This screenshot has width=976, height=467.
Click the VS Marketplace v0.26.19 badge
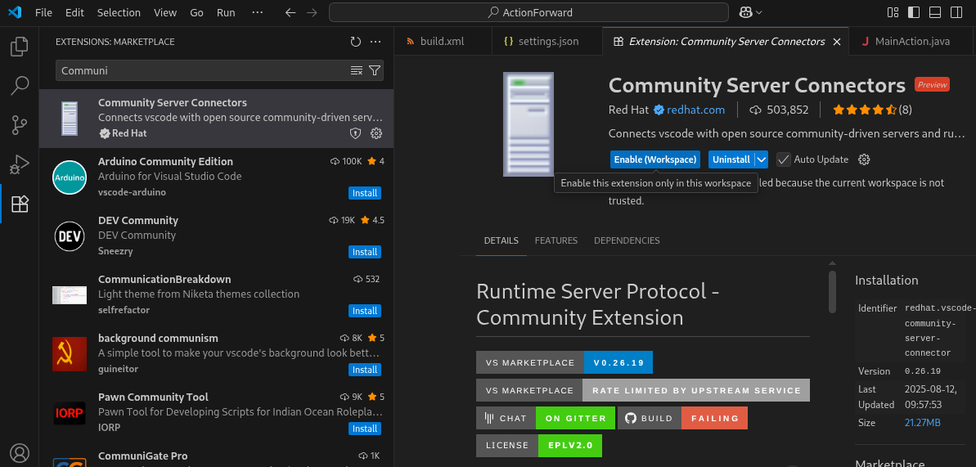coord(564,362)
